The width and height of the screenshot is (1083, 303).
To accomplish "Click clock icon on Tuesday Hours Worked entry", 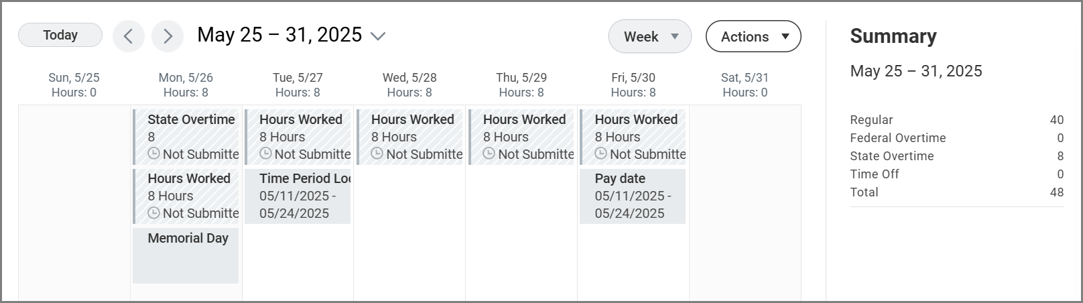I will (x=265, y=154).
